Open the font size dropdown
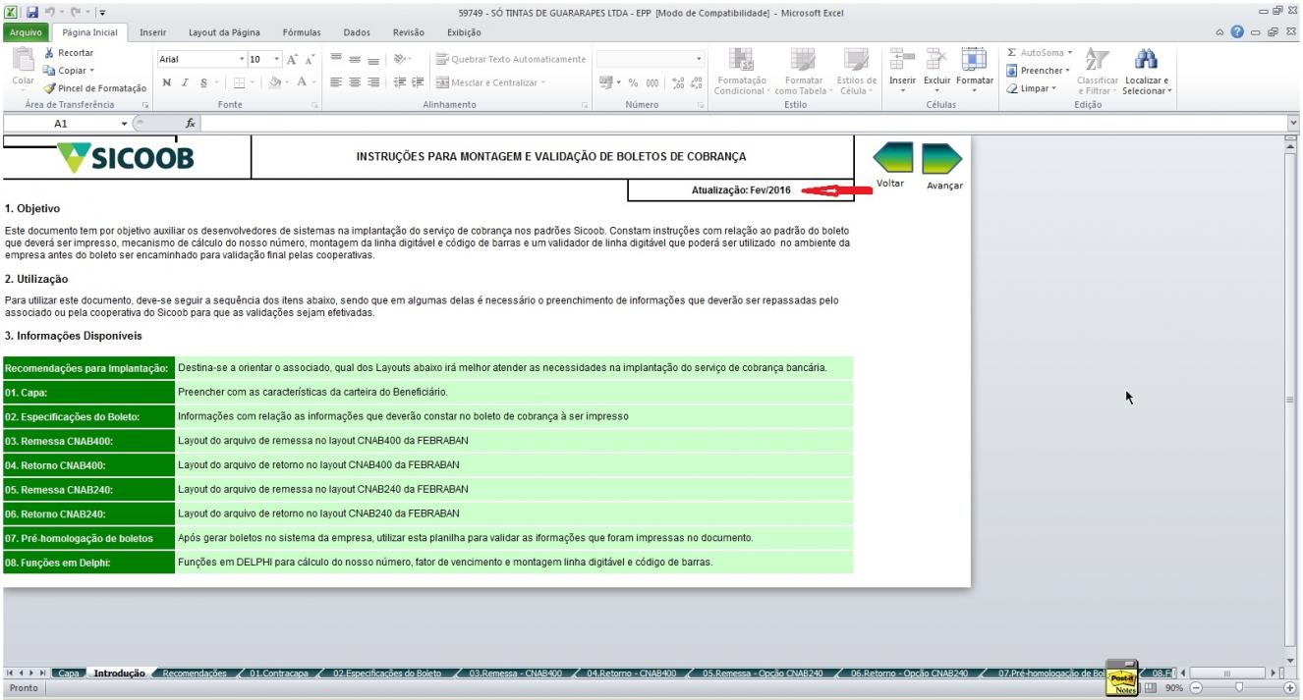This screenshot has width=1303, height=700. click(276, 59)
